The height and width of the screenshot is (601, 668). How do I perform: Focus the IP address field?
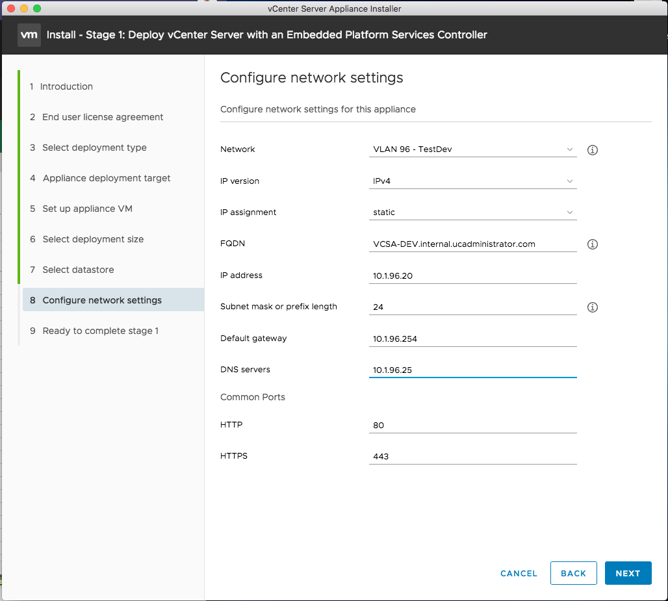coord(472,275)
